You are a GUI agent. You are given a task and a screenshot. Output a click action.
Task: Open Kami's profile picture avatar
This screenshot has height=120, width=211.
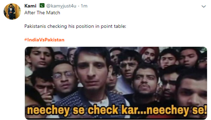pos(12,11)
